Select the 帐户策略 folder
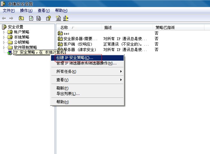This screenshot has height=154, width=210. click(22, 32)
